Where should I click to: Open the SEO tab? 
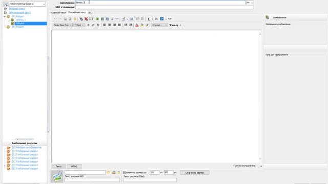pyautogui.click(x=90, y=13)
